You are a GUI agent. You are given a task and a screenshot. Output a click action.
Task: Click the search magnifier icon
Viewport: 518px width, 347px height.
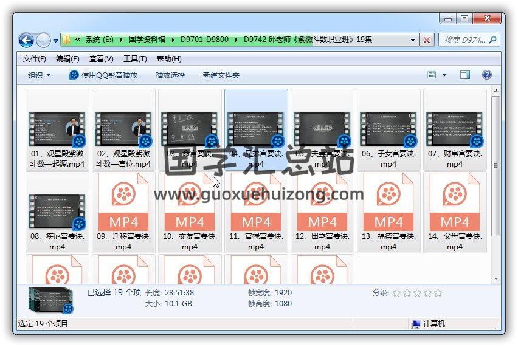coord(493,40)
